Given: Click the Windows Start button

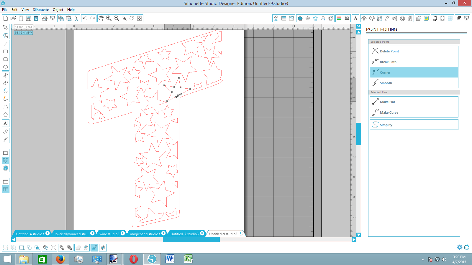Looking at the screenshot, I should 7,259.
